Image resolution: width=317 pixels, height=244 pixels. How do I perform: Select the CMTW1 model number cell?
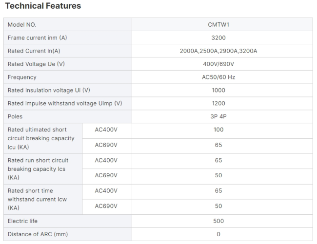[222, 25]
